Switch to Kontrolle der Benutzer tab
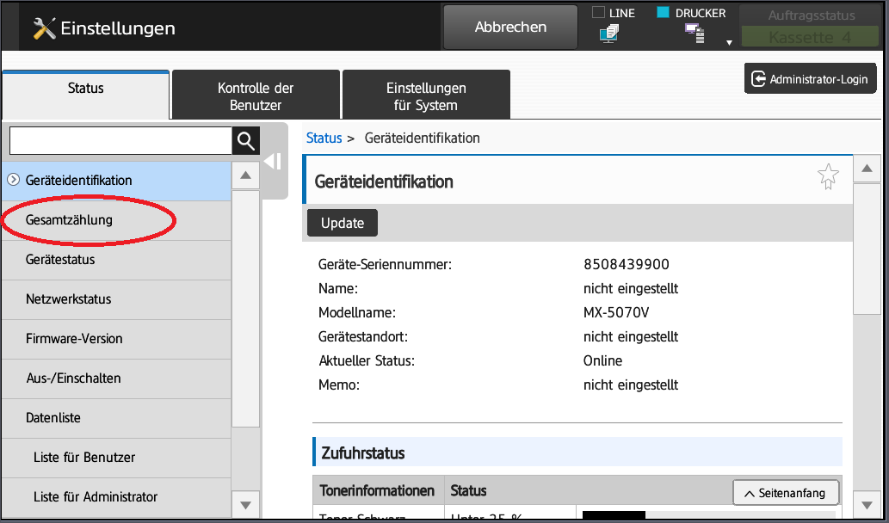 [x=256, y=95]
